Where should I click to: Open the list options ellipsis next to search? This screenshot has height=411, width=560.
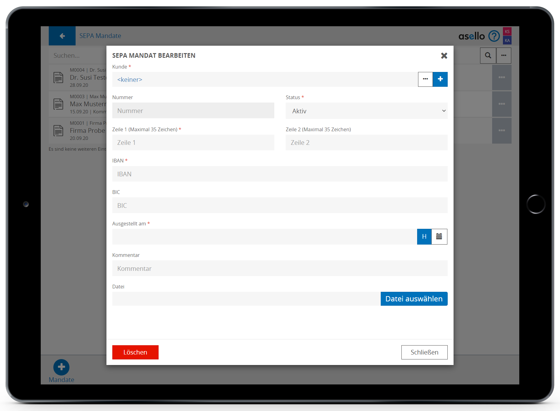tap(504, 56)
